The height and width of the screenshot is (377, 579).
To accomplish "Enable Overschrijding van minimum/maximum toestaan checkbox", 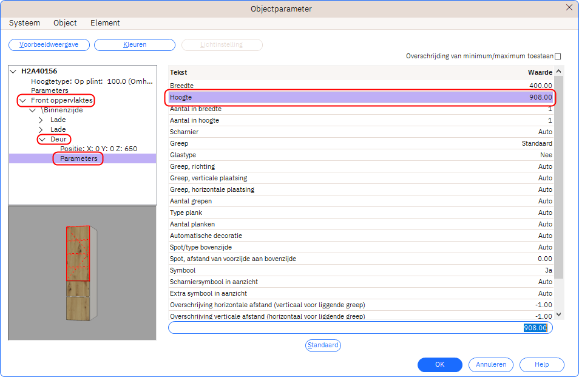I will (558, 56).
